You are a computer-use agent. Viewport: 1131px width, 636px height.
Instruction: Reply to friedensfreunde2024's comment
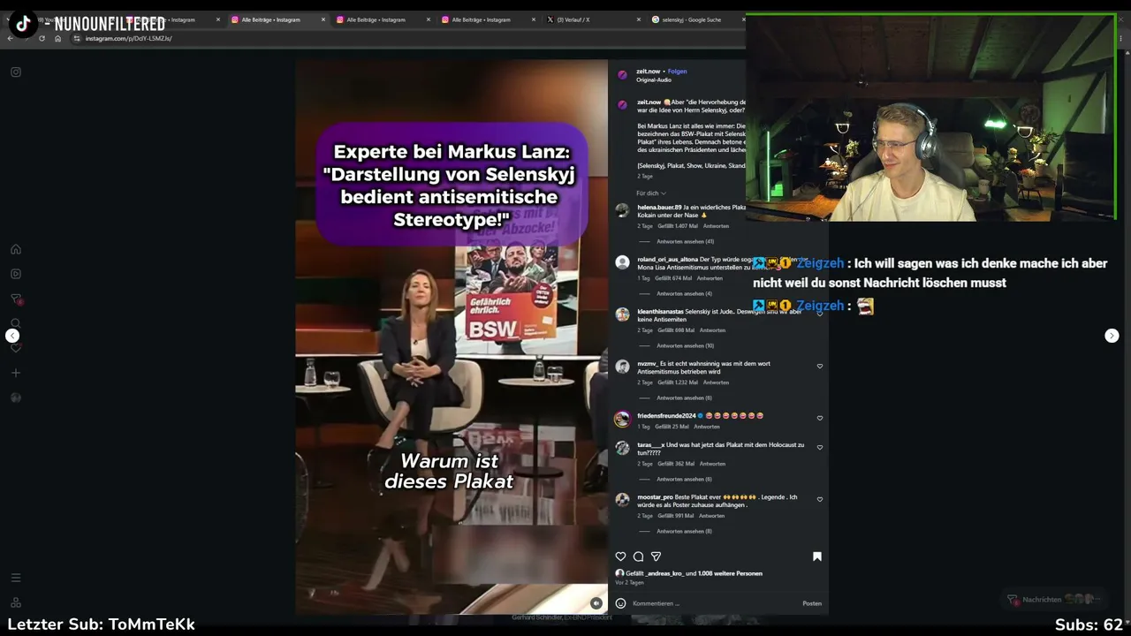tap(707, 427)
